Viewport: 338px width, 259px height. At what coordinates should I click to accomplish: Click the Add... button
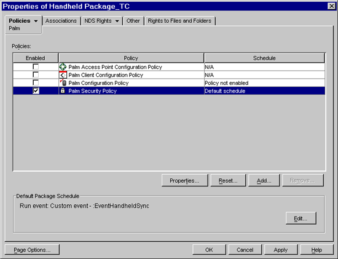coord(264,180)
